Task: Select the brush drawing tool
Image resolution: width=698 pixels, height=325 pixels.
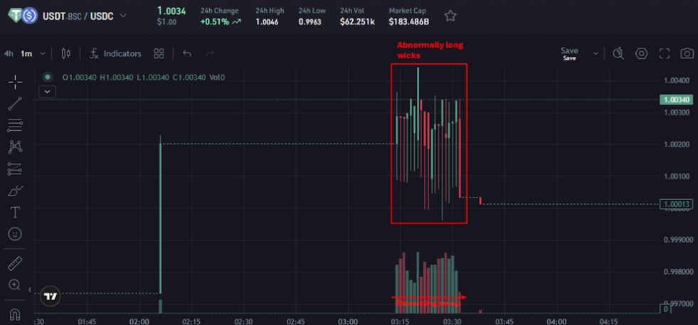Action: click(x=14, y=191)
